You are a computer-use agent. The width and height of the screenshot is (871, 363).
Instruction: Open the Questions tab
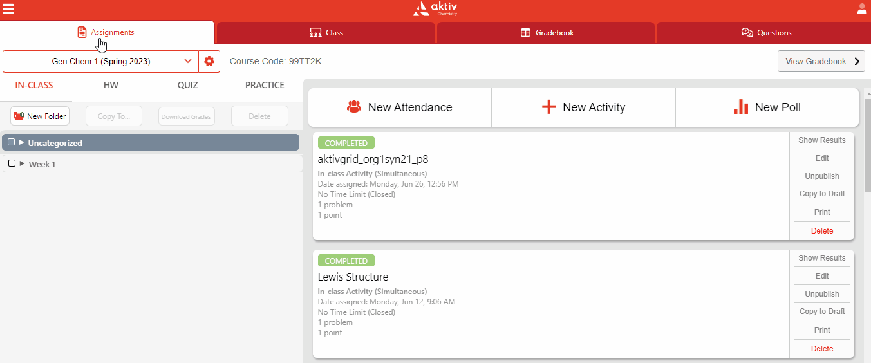766,33
